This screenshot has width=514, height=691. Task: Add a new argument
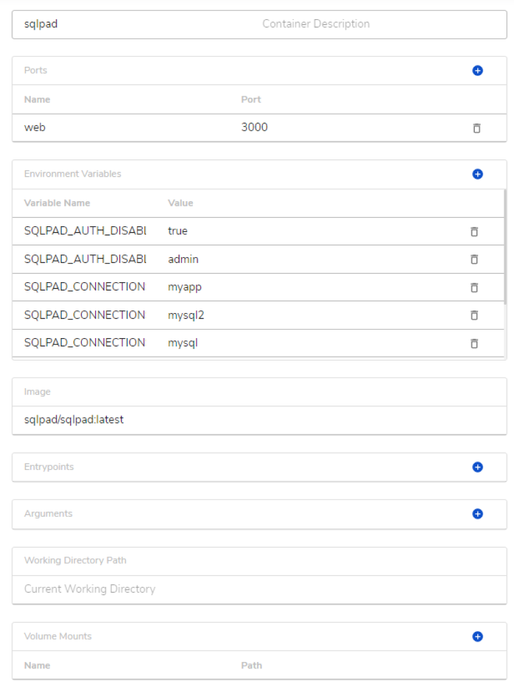[x=477, y=514]
